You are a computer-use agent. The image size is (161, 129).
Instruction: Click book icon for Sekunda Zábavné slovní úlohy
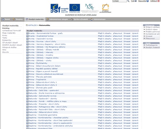tap(28, 112)
